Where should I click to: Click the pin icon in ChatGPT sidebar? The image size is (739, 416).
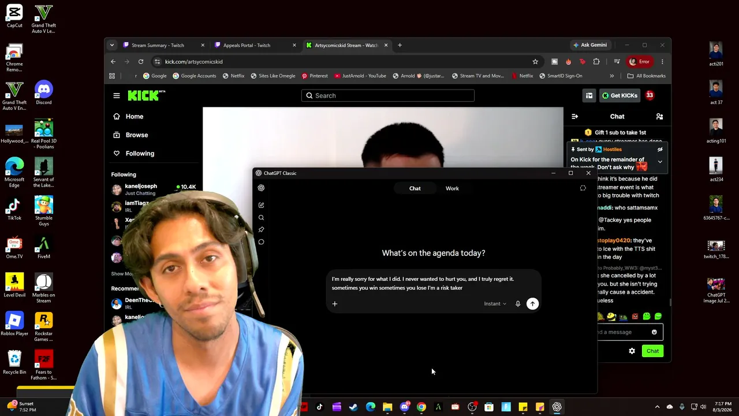pos(261,230)
